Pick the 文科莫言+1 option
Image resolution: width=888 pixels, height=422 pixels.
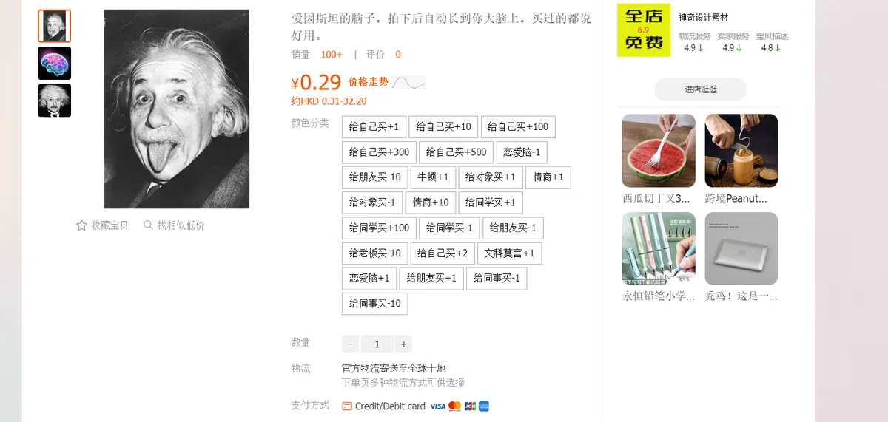click(x=509, y=253)
